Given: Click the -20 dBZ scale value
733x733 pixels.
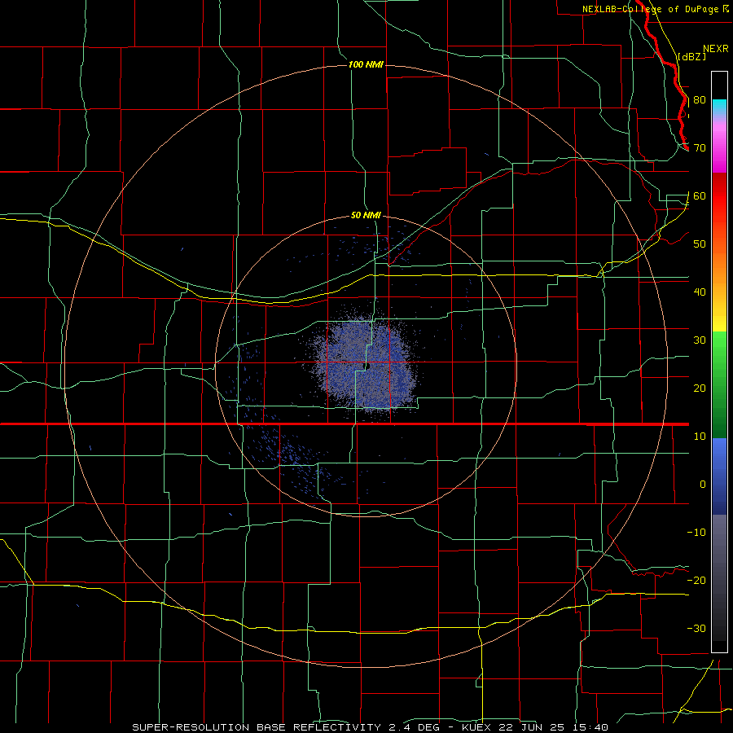Looking at the screenshot, I should [x=696, y=581].
